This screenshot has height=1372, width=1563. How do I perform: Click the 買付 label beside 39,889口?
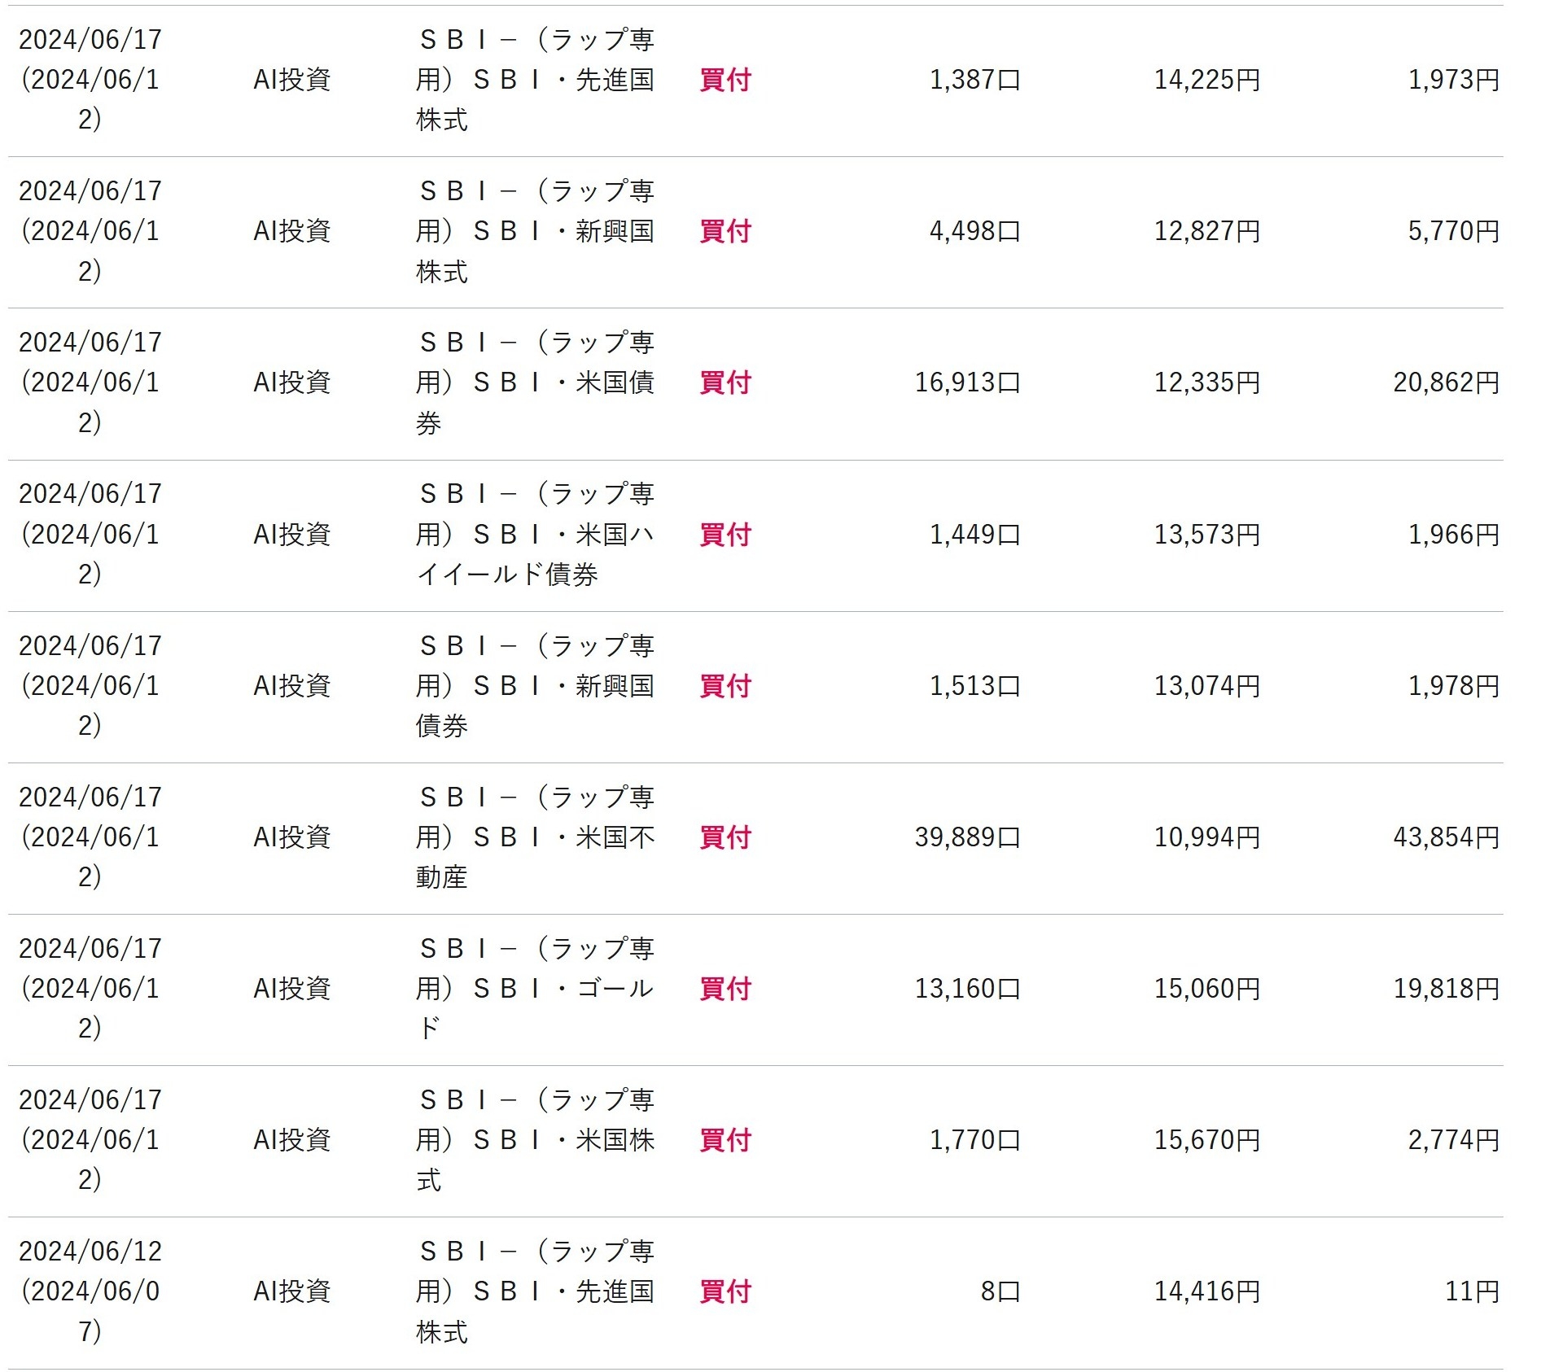coord(725,837)
